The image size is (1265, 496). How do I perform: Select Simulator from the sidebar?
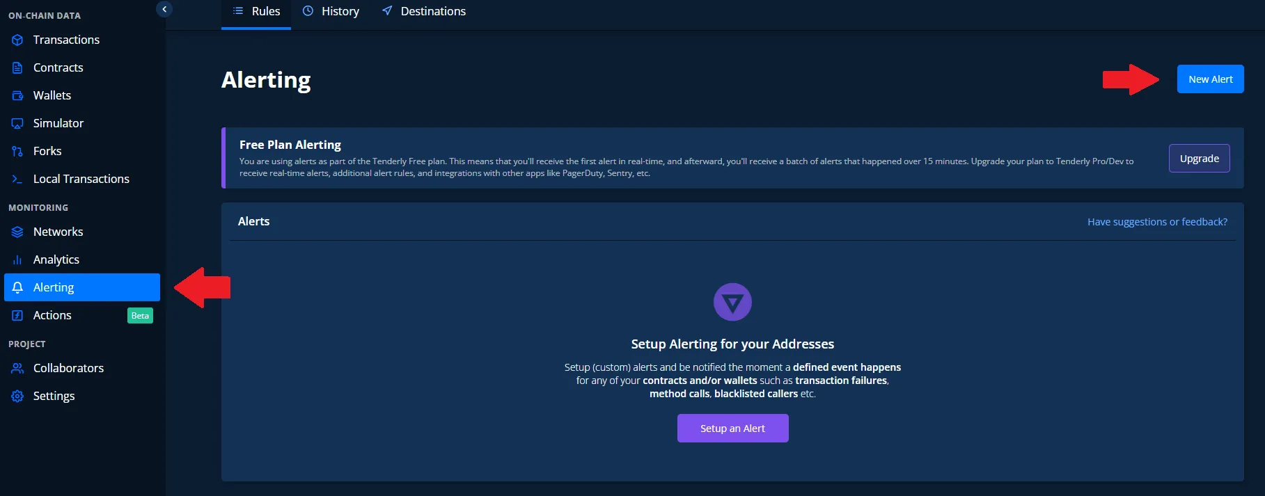[x=82, y=123]
